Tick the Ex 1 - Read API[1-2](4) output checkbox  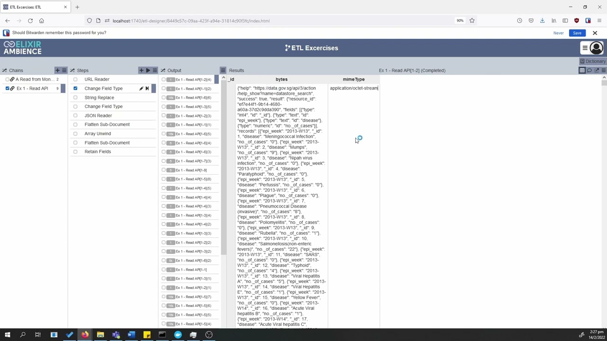[x=164, y=80]
